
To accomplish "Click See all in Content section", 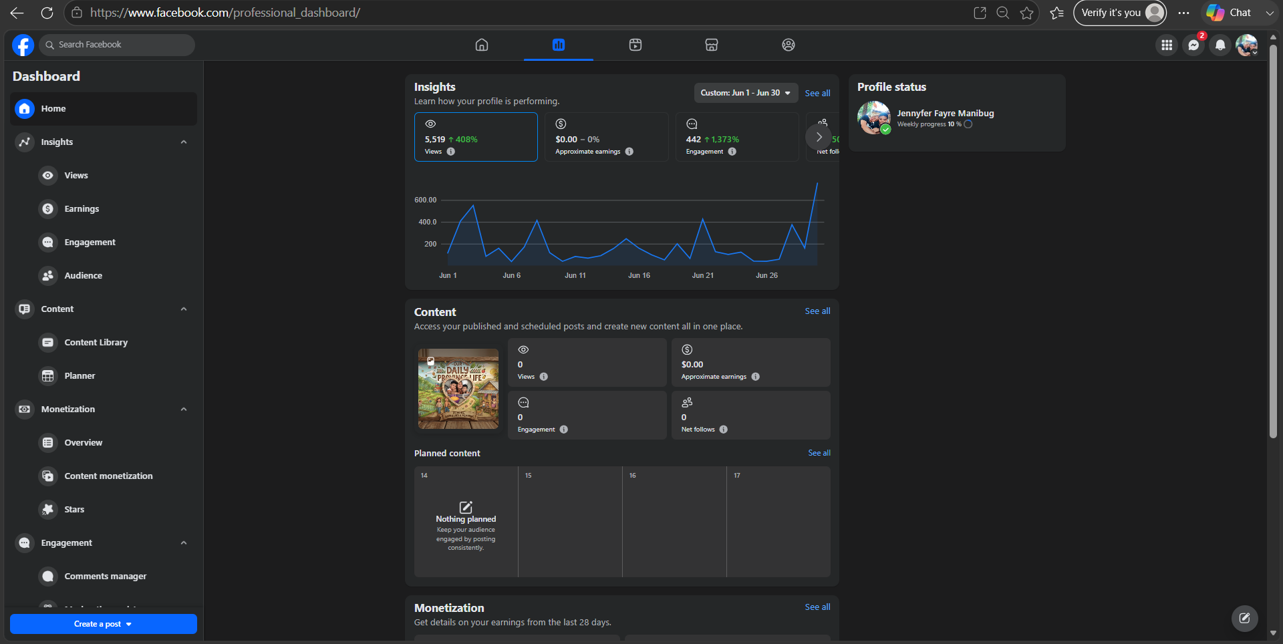I will tap(817, 311).
